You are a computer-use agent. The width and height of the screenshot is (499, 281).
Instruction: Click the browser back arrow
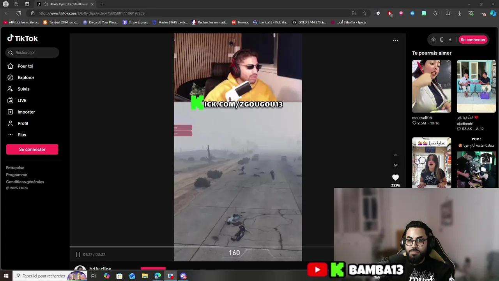click(7, 13)
